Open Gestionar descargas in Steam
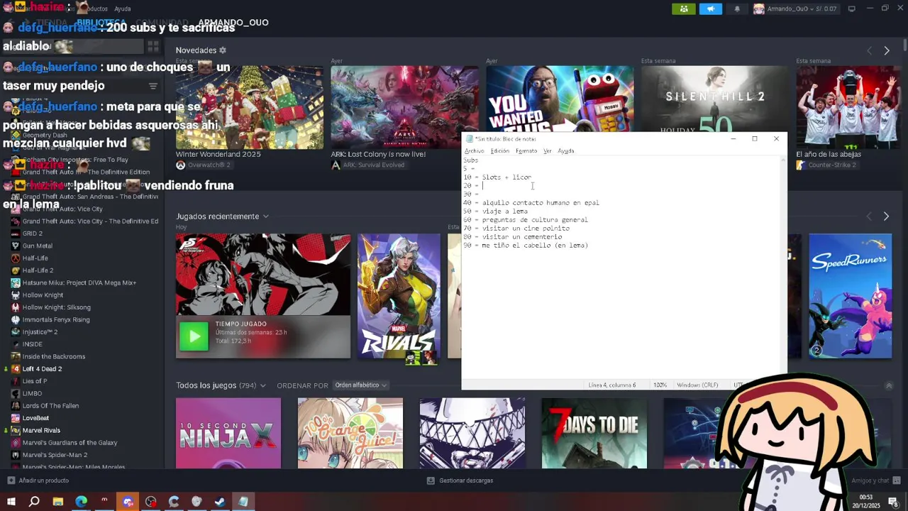Viewport: 908px width, 511px height. [460, 480]
